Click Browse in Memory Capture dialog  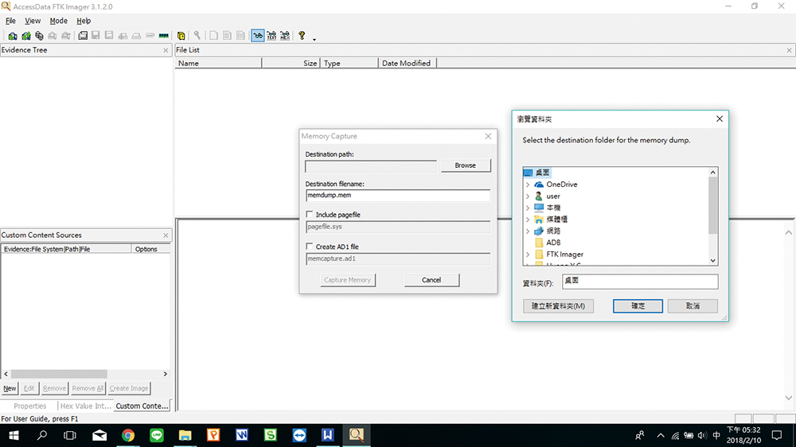point(466,165)
